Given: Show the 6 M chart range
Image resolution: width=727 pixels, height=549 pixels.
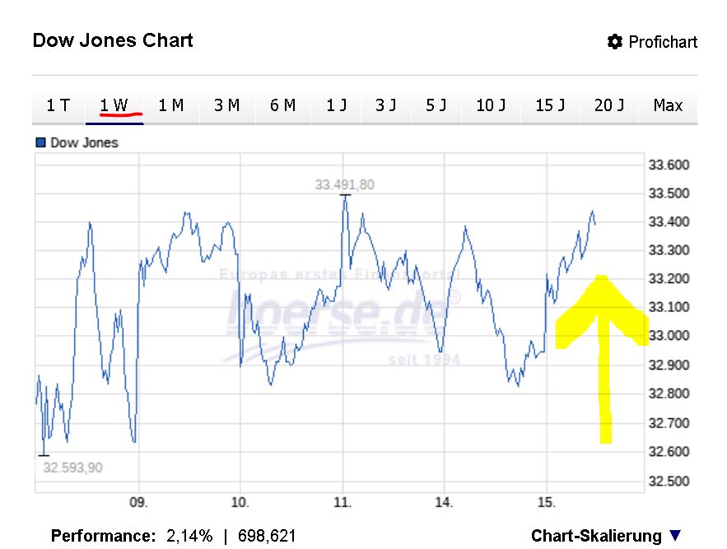Looking at the screenshot, I should tap(282, 105).
